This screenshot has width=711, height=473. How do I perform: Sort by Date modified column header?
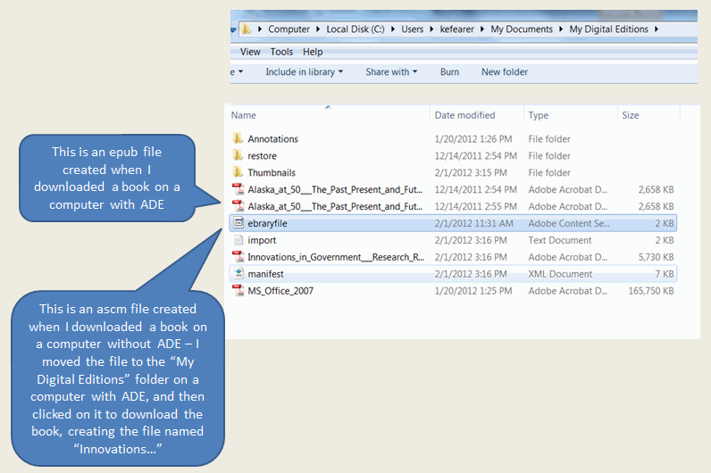[x=464, y=115]
